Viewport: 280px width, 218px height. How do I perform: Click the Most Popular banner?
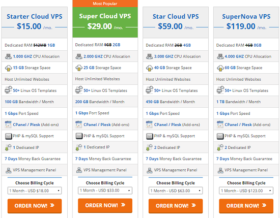coord(105,4)
